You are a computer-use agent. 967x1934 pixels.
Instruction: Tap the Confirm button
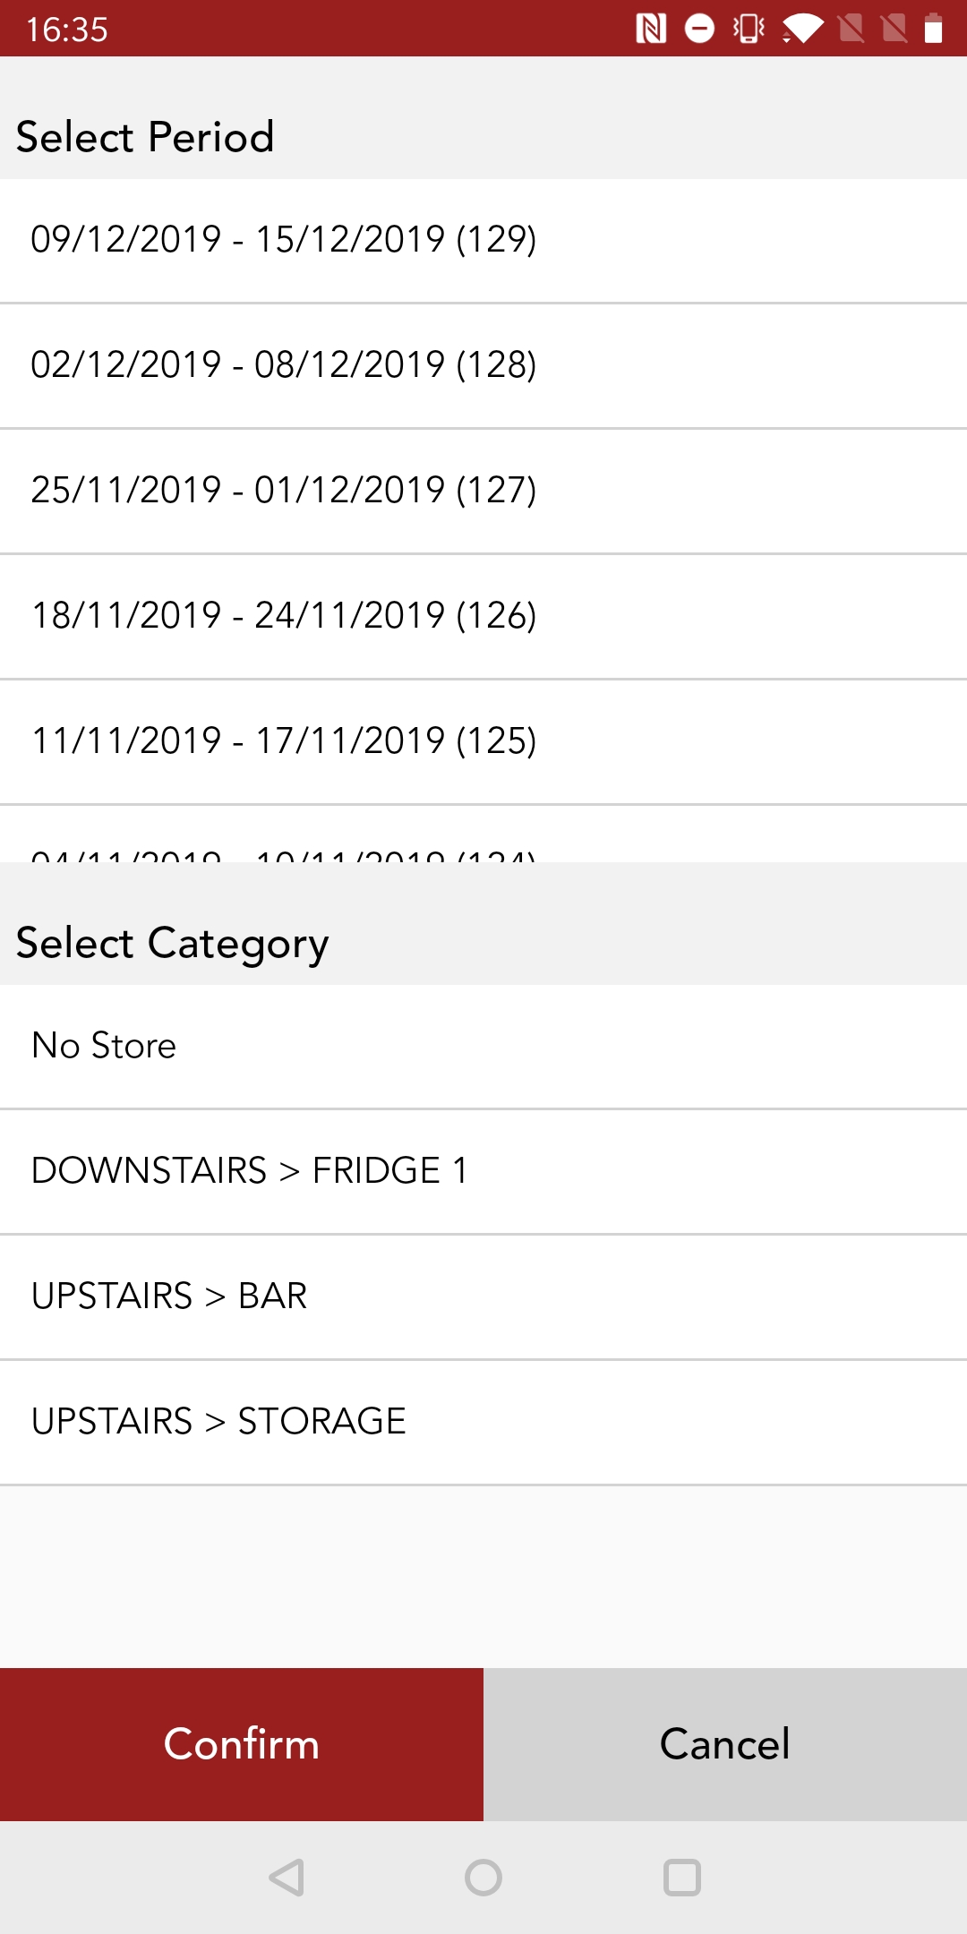pyautogui.click(x=240, y=1743)
